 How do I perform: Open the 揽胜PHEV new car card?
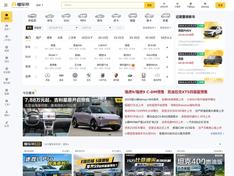[200, 35]
